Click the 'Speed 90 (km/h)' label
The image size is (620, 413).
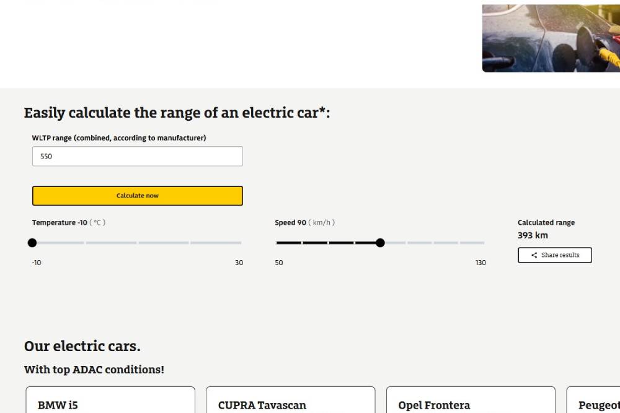tap(304, 222)
